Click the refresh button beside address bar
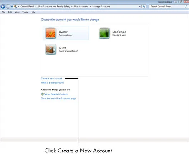189x154 pixels. 144,7
